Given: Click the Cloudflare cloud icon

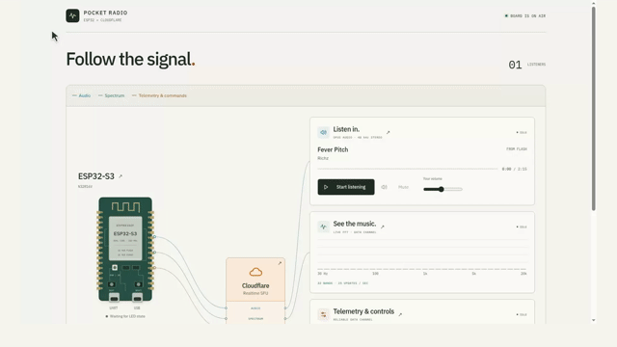Looking at the screenshot, I should point(255,272).
